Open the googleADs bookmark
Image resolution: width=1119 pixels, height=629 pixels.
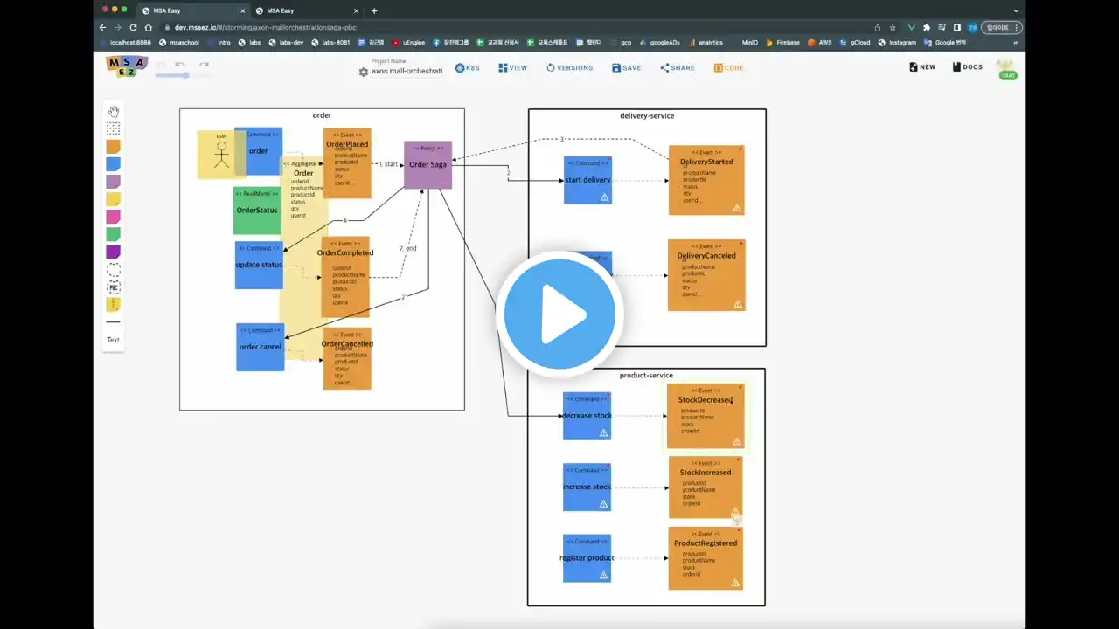pyautogui.click(x=659, y=42)
